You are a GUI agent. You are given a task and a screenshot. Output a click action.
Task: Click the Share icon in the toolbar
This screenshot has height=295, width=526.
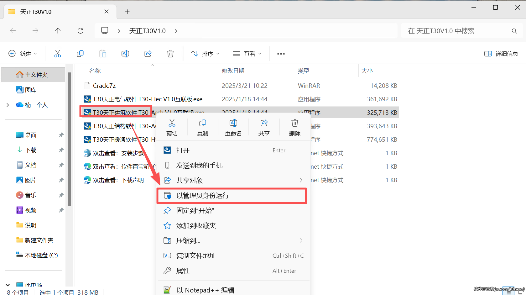coord(148,54)
